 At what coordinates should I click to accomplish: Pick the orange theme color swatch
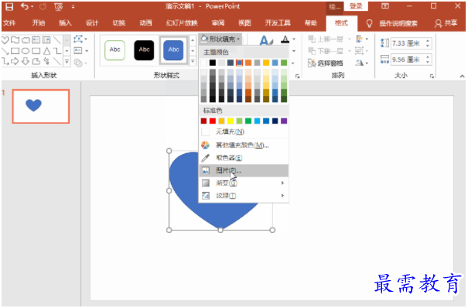[x=248, y=63]
